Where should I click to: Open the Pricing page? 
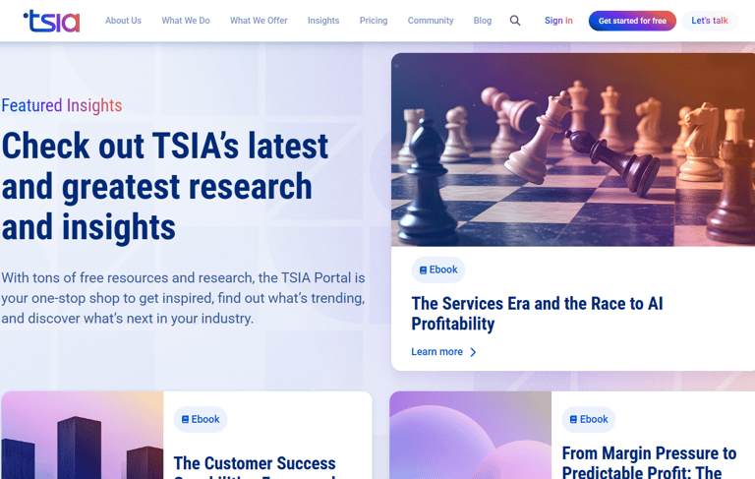[374, 21]
